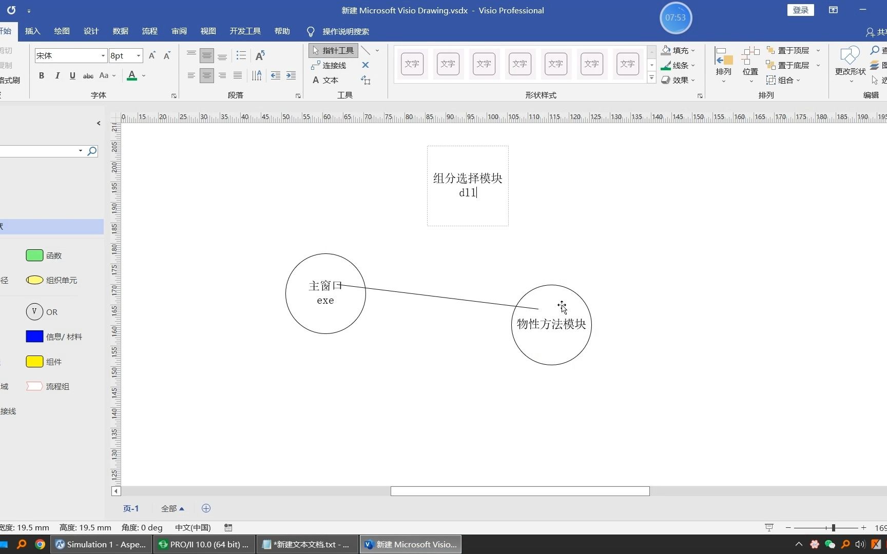Open the font name dropdown 宋体

pyautogui.click(x=103, y=55)
